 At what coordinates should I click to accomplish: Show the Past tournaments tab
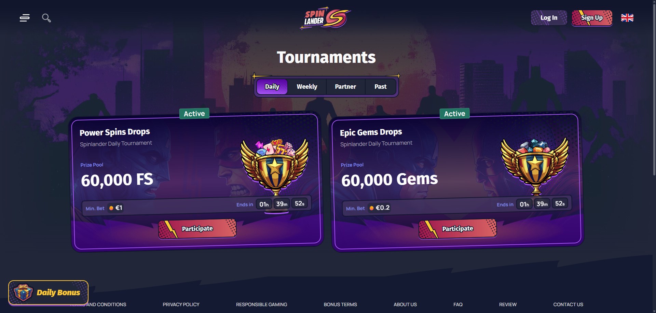tap(381, 87)
